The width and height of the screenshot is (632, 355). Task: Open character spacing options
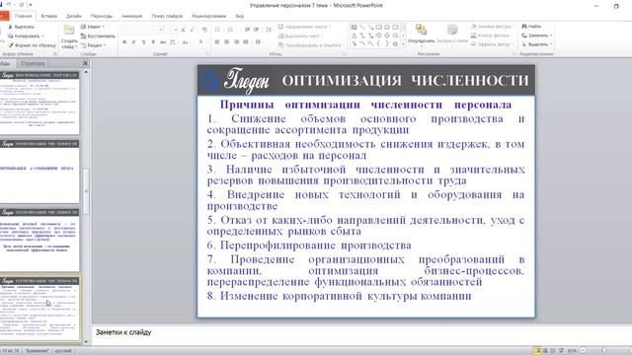point(174,41)
